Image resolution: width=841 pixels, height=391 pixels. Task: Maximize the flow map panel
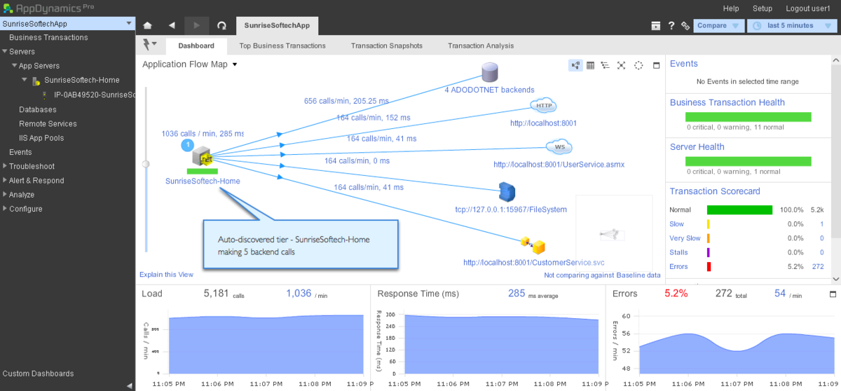click(657, 65)
